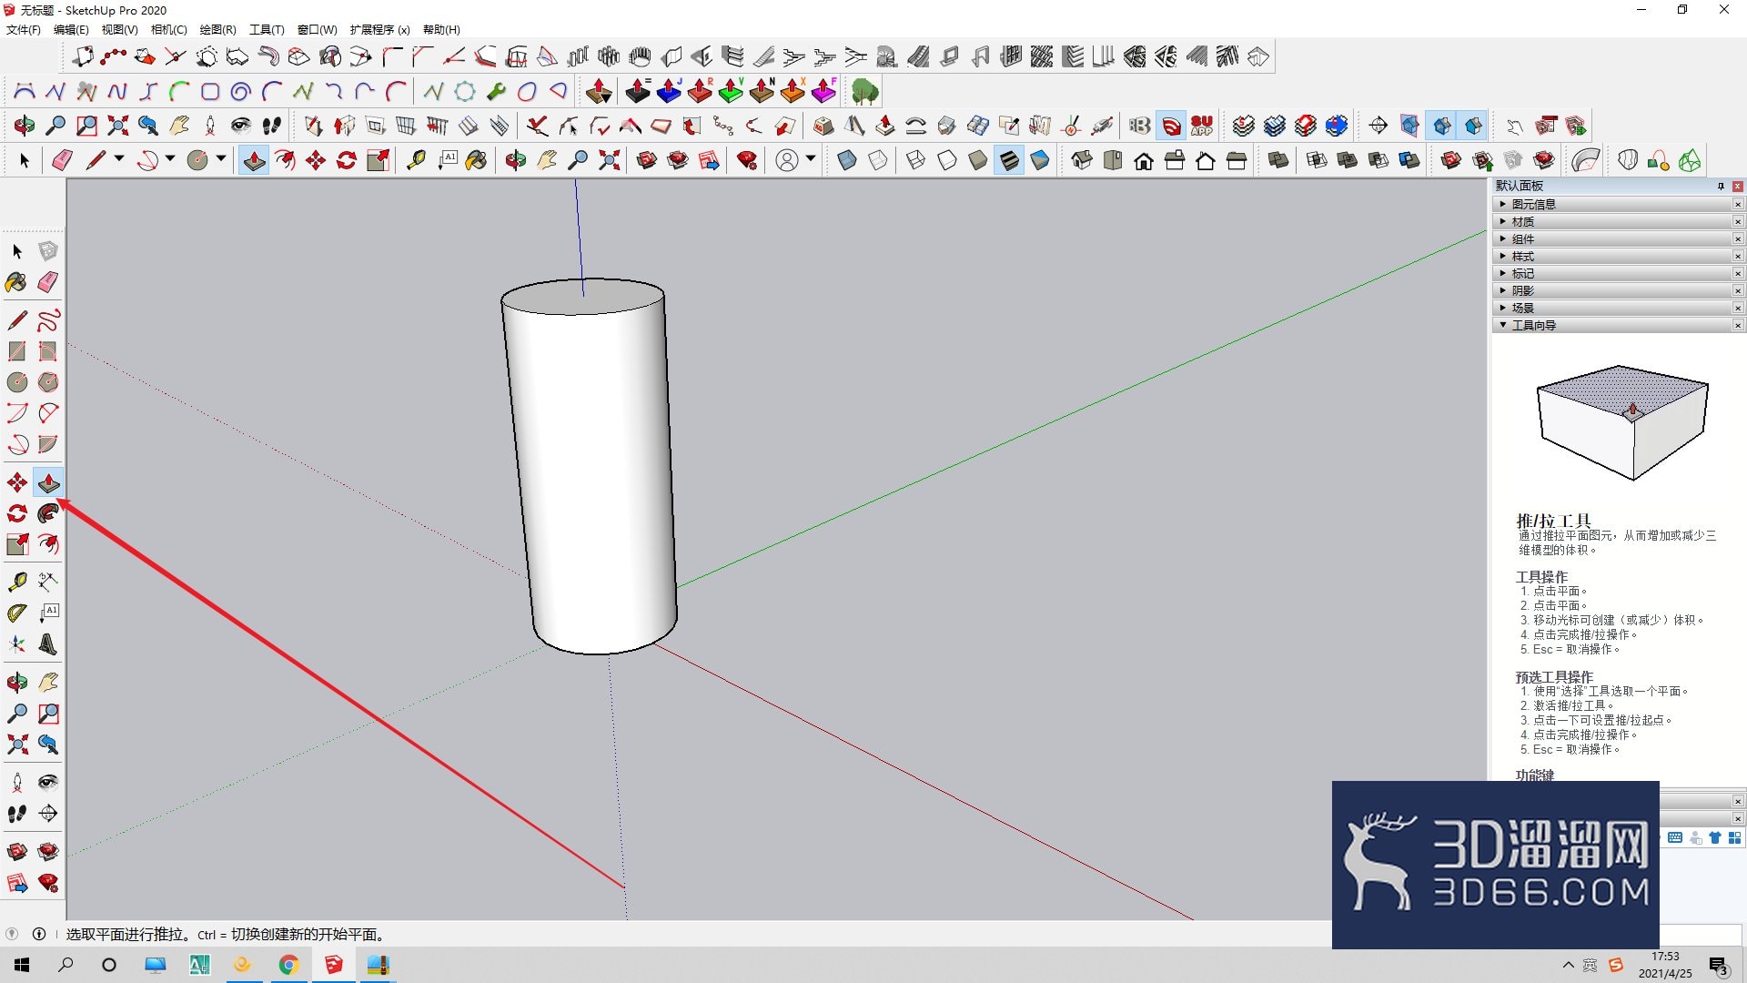Viewport: 1747px width, 983px height.
Task: Click the highlighted Push/Pull tool in left toolbar
Action: 48,482
